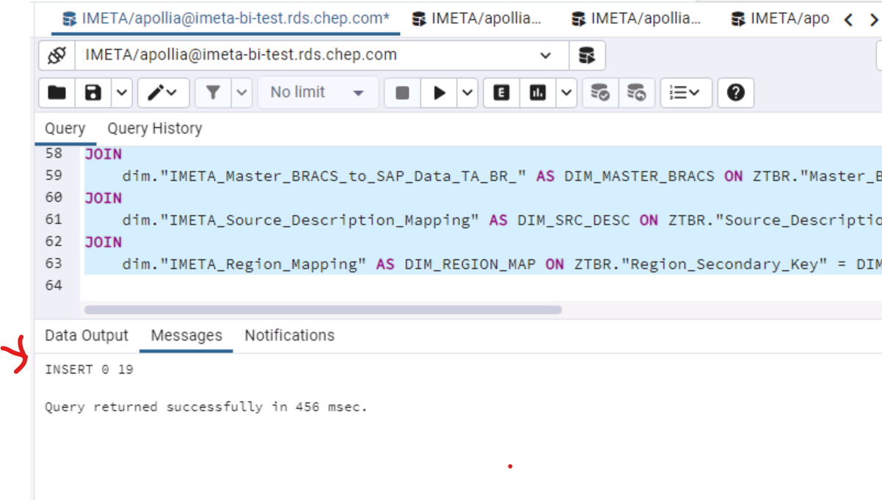Click line number 61 in gutter

coord(54,220)
